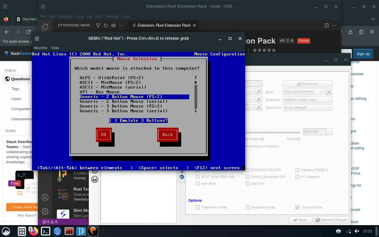
Task: Toggle Emulate 3 Buttons checkbox
Action: tap(138, 120)
